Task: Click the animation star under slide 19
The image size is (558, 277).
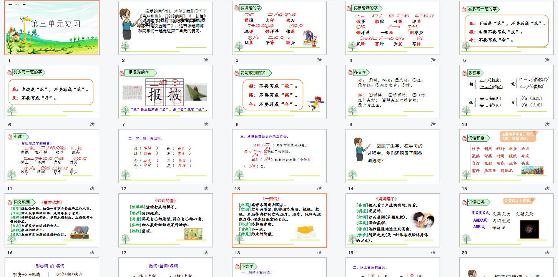Action: [x=433, y=252]
